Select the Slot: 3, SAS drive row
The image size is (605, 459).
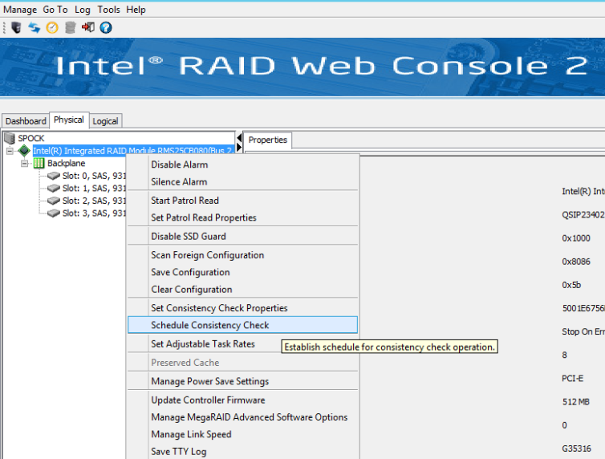coord(94,213)
